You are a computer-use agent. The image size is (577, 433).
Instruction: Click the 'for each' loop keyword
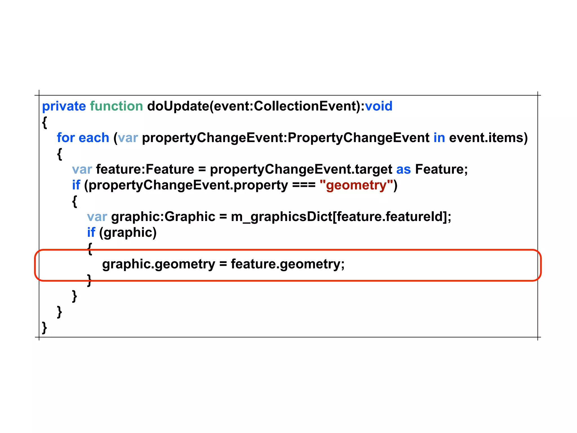click(x=83, y=138)
